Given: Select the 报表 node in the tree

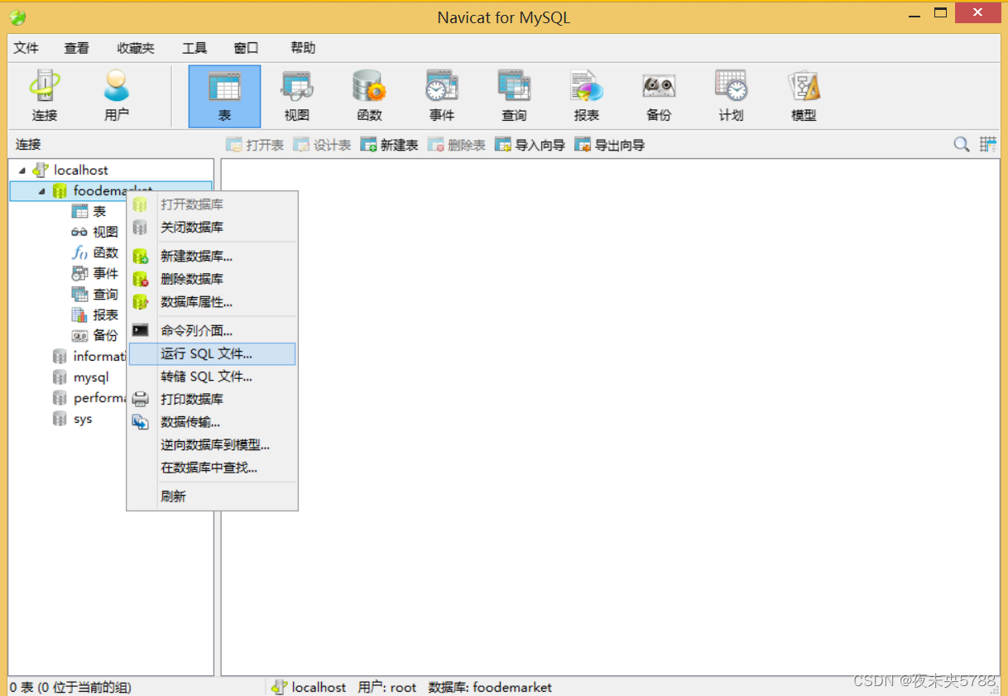Looking at the screenshot, I should click(x=105, y=314).
